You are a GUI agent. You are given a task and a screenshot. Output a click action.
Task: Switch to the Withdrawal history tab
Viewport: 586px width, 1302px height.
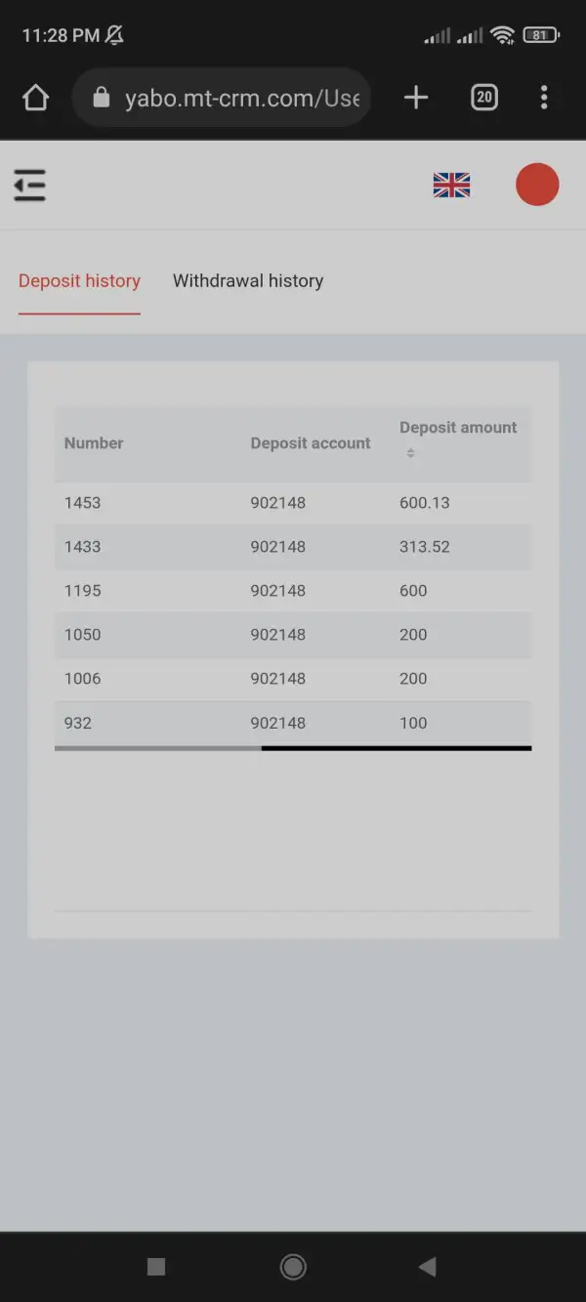248,281
